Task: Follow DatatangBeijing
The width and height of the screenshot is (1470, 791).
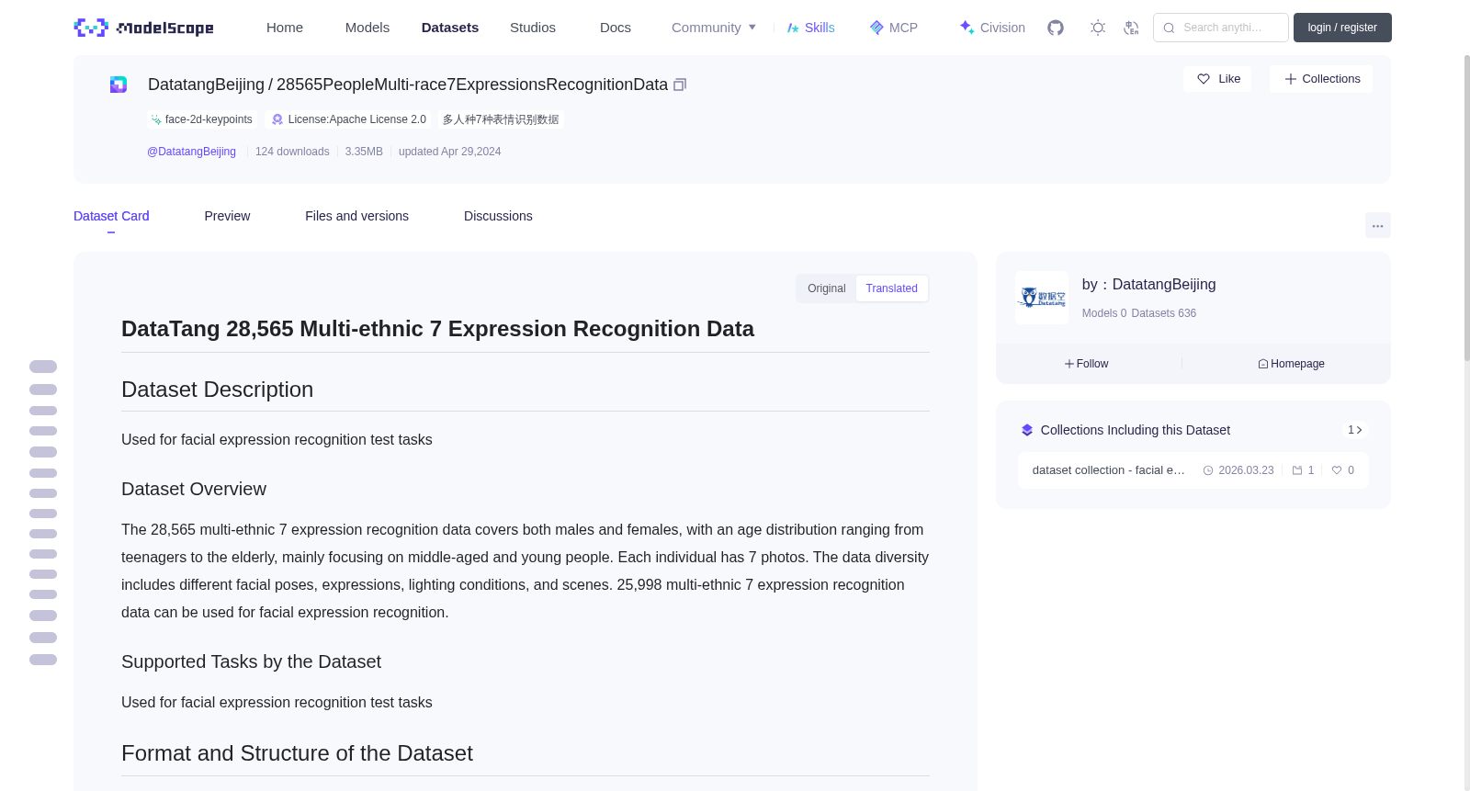Action: [1086, 364]
